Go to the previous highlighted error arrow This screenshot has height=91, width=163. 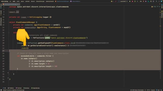[x=158, y=7]
